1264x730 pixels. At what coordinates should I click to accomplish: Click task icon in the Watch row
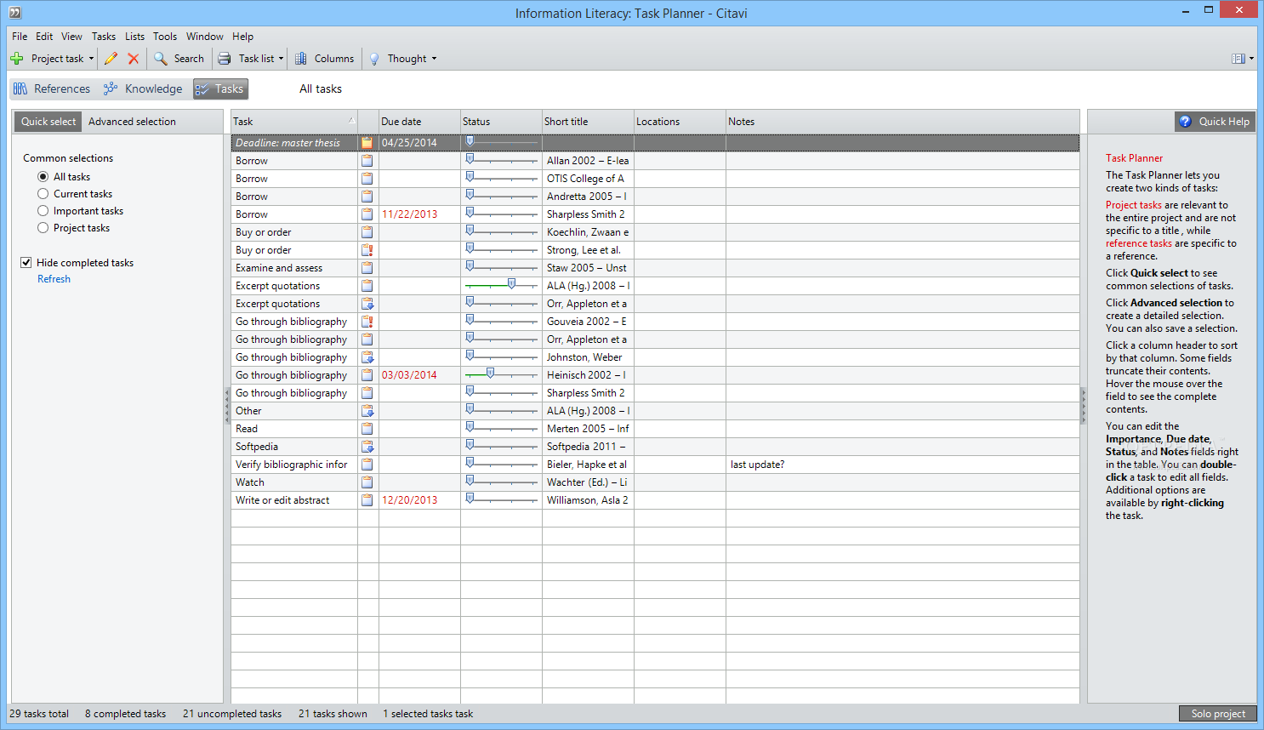pyautogui.click(x=367, y=482)
